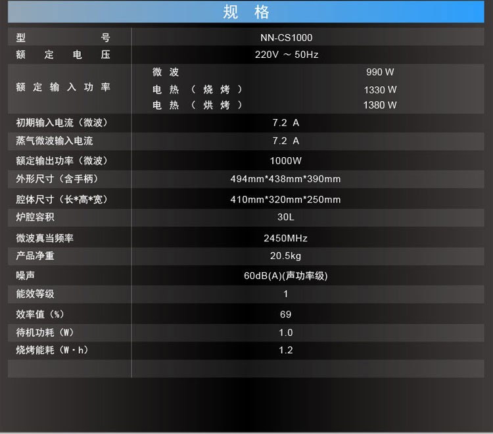
Task: Click the 1.0 standby power value
Action: [285, 333]
